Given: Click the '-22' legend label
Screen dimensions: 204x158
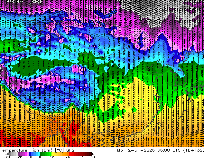Looking at the screenshot, I should pos(19,157).
